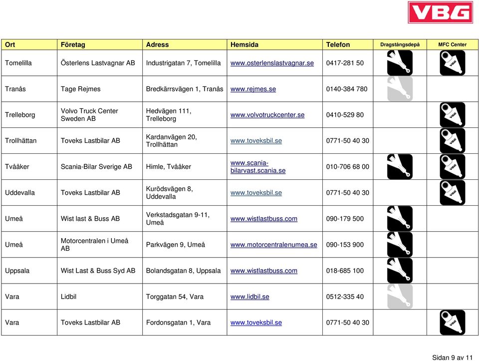Click Dragstångsdepå icon in Tomelilla row
Image resolution: width=479 pixels, height=361 pixels.
(x=400, y=62)
